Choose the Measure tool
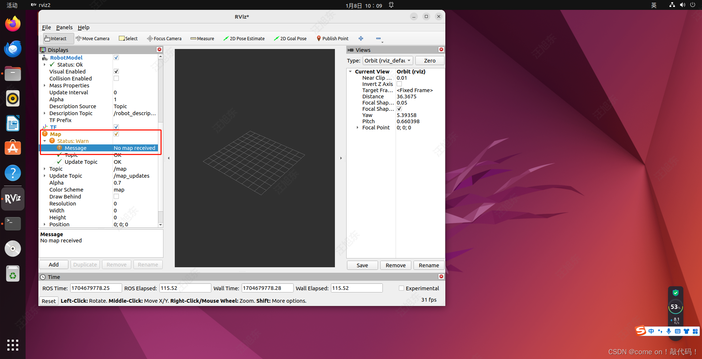Viewport: 702px width, 359px height. click(x=202, y=38)
